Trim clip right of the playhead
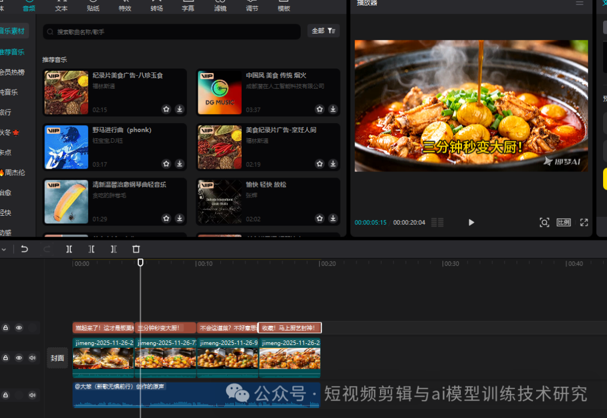 pyautogui.click(x=114, y=249)
